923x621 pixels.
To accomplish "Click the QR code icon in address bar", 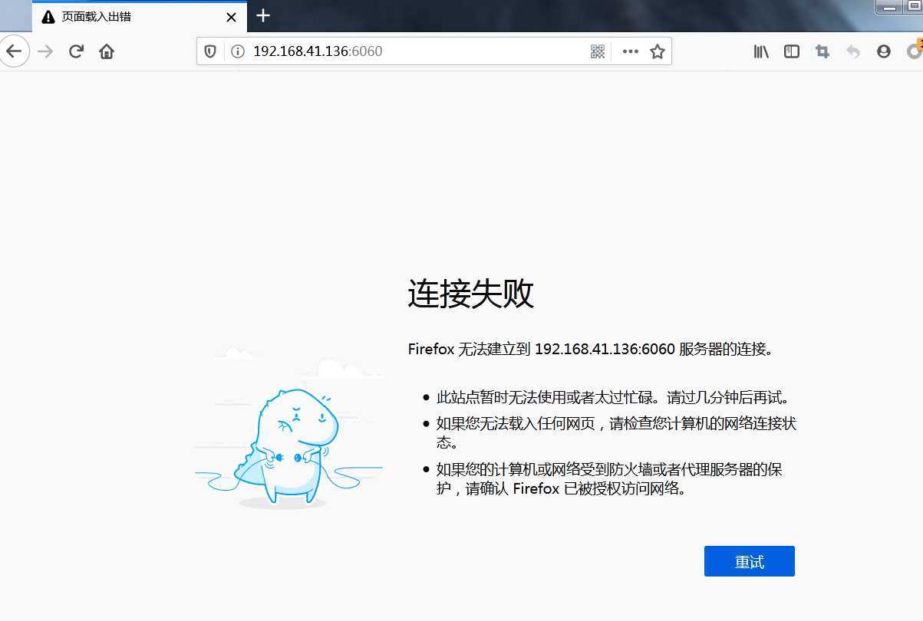I will (598, 51).
